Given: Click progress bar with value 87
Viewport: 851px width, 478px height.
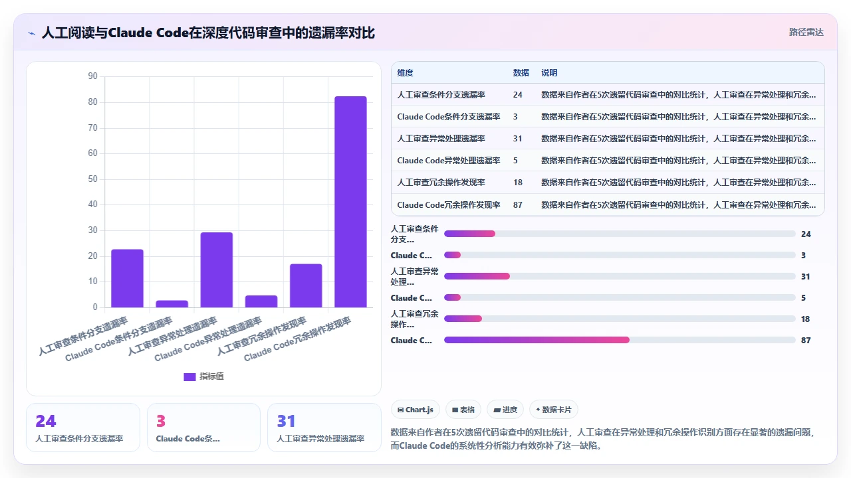Looking at the screenshot, I should click(620, 340).
